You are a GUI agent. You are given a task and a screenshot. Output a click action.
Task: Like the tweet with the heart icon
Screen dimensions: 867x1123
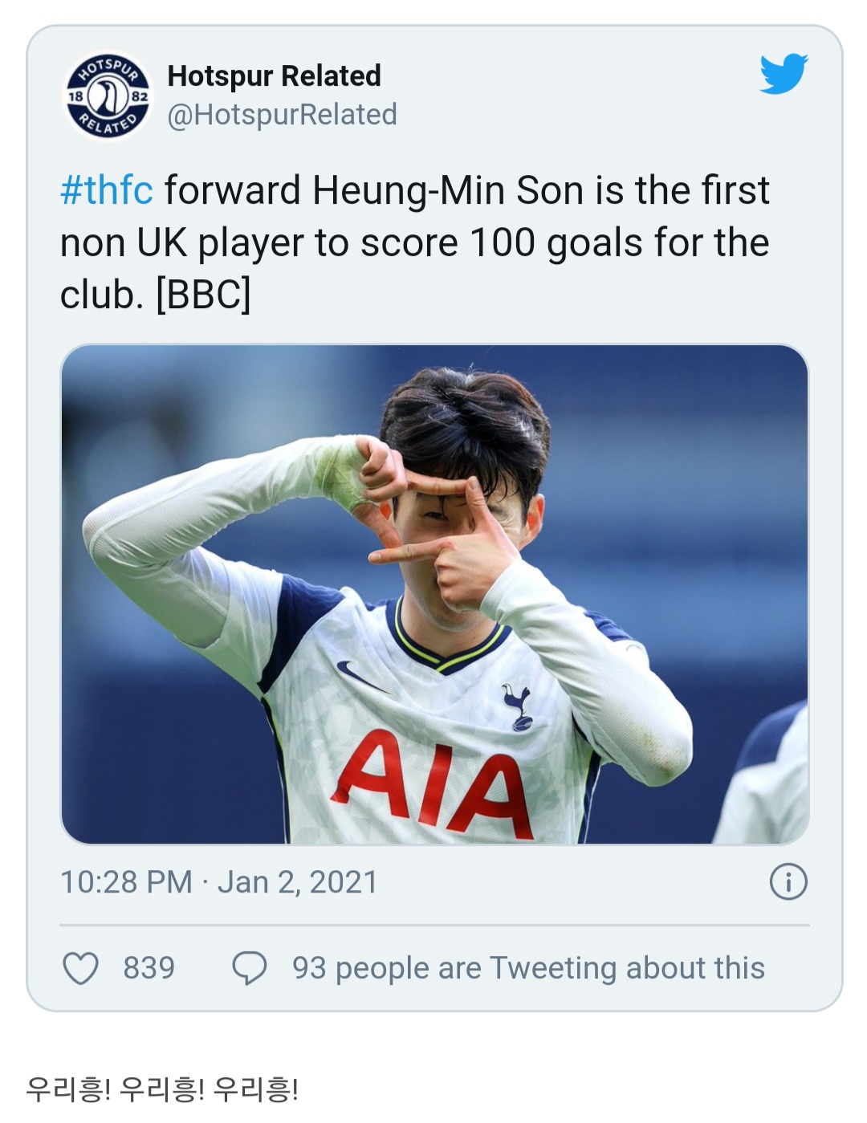click(x=80, y=968)
